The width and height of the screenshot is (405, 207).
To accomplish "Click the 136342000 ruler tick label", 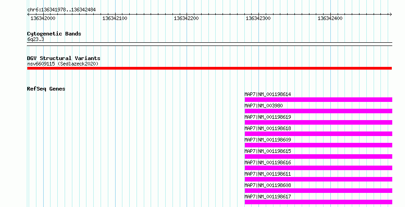I will pyautogui.click(x=43, y=19).
